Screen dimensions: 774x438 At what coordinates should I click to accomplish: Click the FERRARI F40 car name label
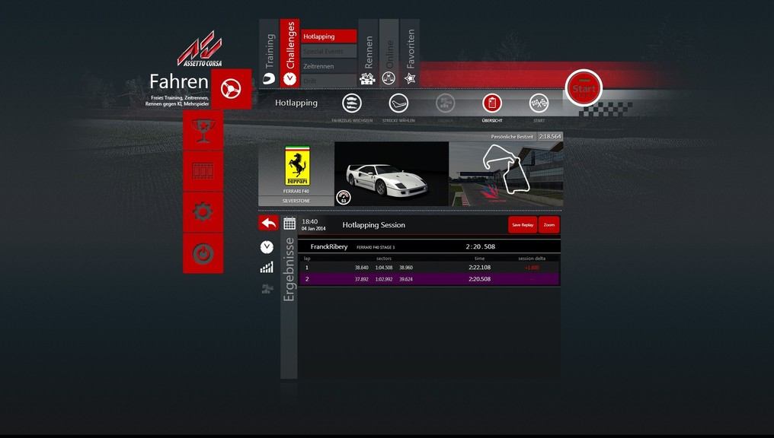click(x=296, y=191)
